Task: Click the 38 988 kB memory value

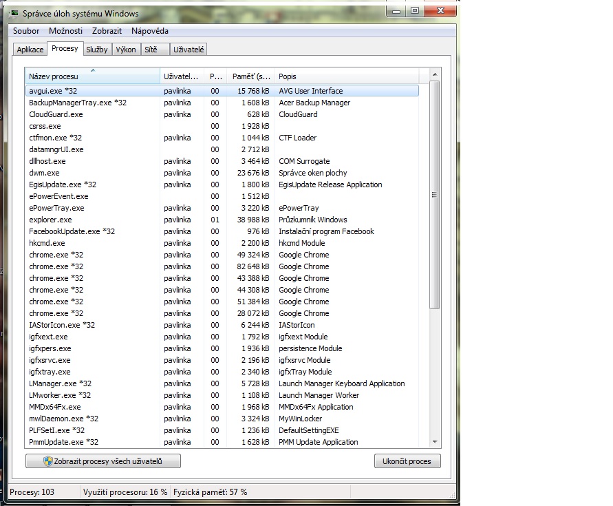Action: 253,220
